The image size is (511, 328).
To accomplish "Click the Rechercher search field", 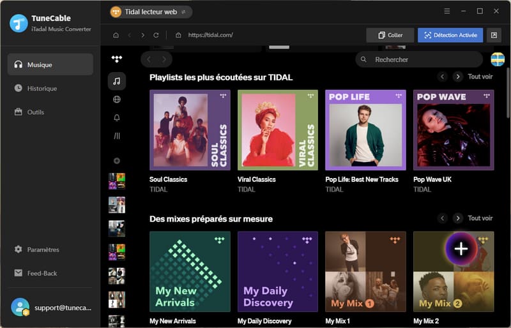I will pos(419,59).
